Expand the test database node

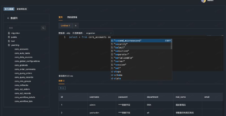pos(13,41)
